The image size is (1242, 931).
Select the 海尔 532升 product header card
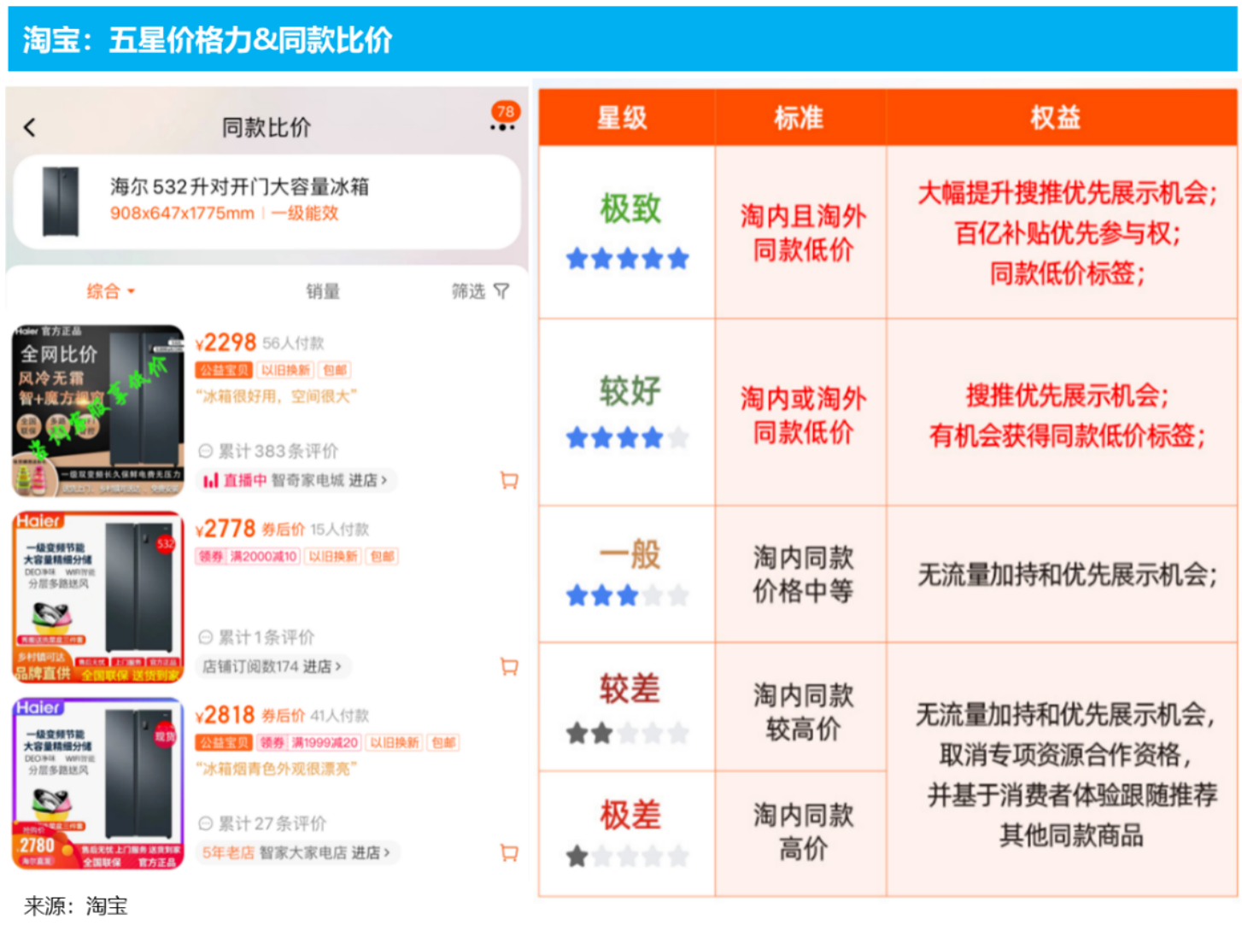pos(267,202)
